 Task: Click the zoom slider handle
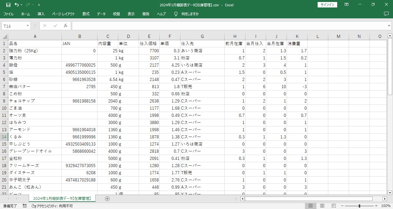[359, 206]
